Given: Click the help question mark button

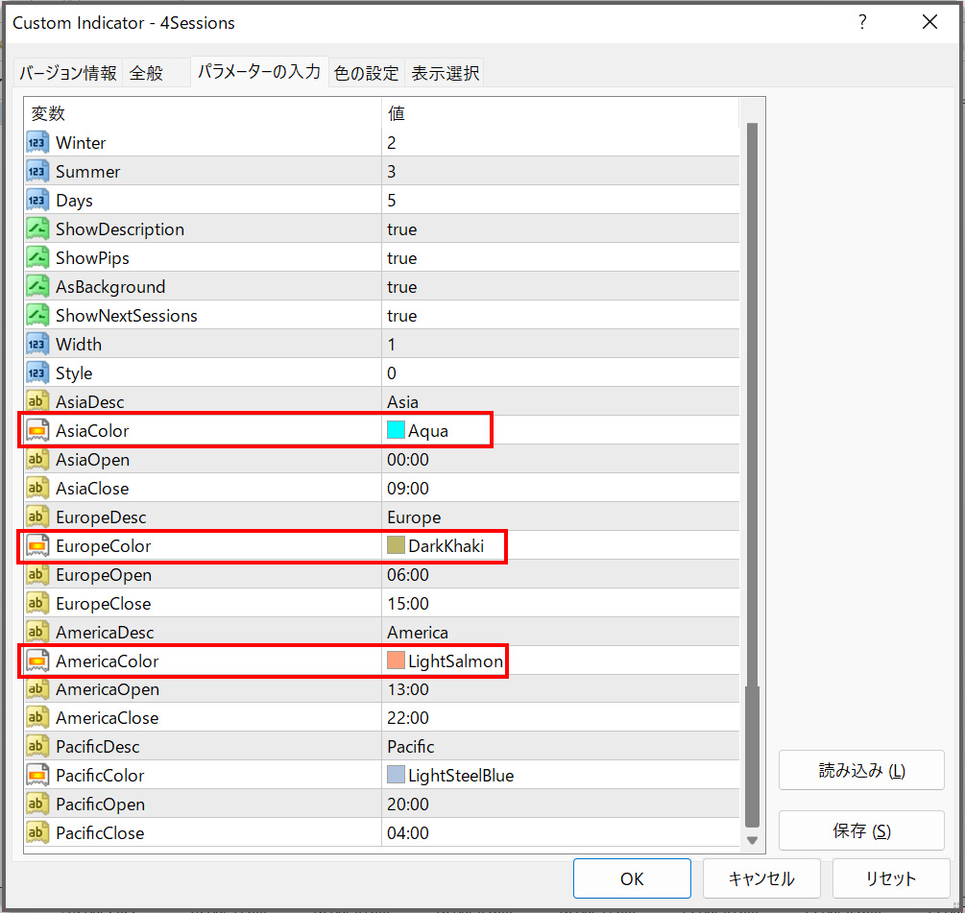Looking at the screenshot, I should [862, 22].
